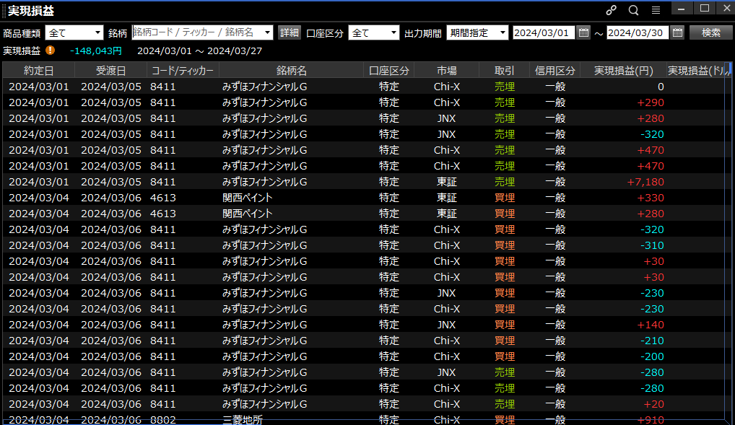Viewport: 735px width, 425px height.
Task: Click the +140 profit value
Action: coord(650,324)
